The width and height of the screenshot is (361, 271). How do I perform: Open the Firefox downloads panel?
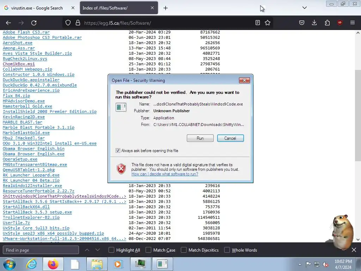tap(314, 23)
